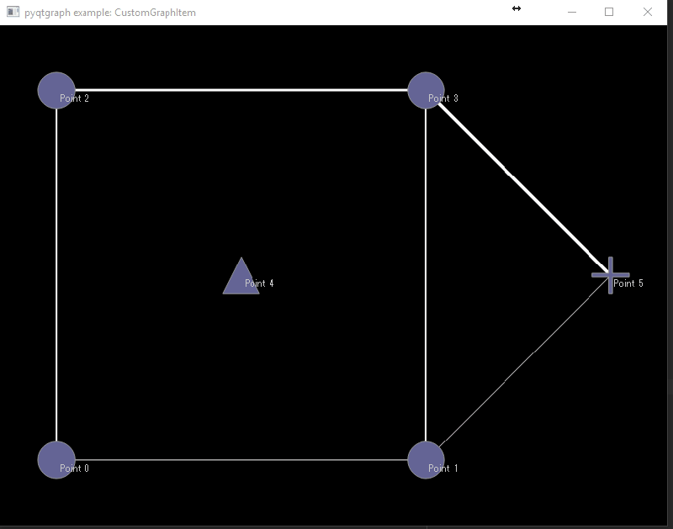Click the horizontal resize arrow cursor indicator

coord(516,9)
